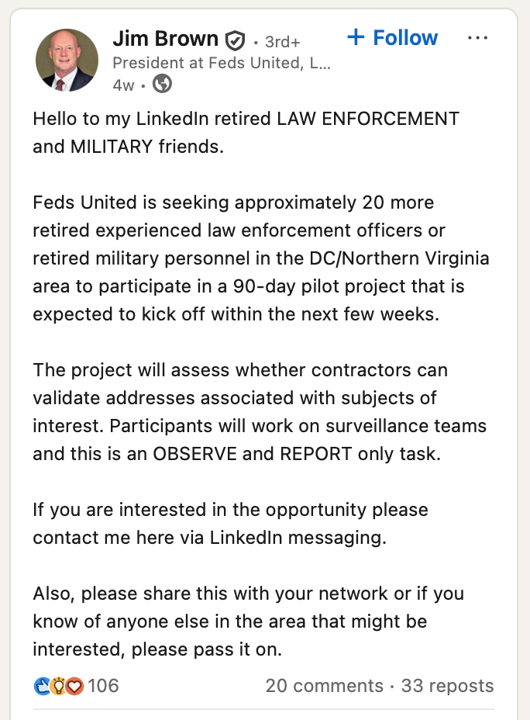The height and width of the screenshot is (720, 530).
Task: Click the Jim Brown name link
Action: [165, 39]
